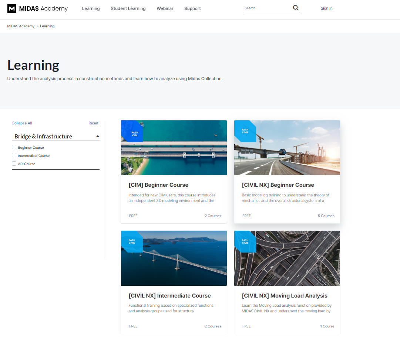This screenshot has height=340, width=400.
Task: Reset the course filters
Action: pyautogui.click(x=93, y=123)
